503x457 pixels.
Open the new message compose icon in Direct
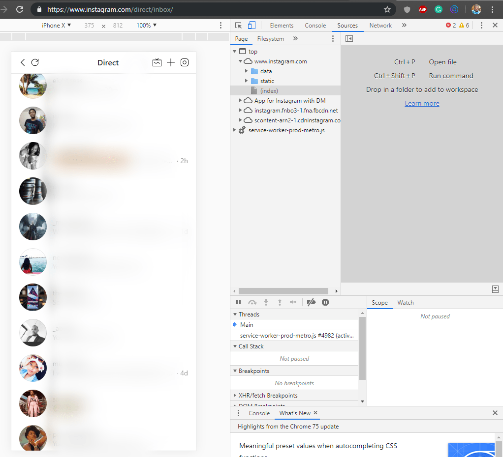tap(171, 62)
